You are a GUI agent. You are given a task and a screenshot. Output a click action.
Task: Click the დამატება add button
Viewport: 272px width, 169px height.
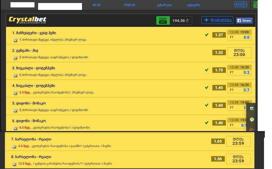pyautogui.click(x=217, y=20)
